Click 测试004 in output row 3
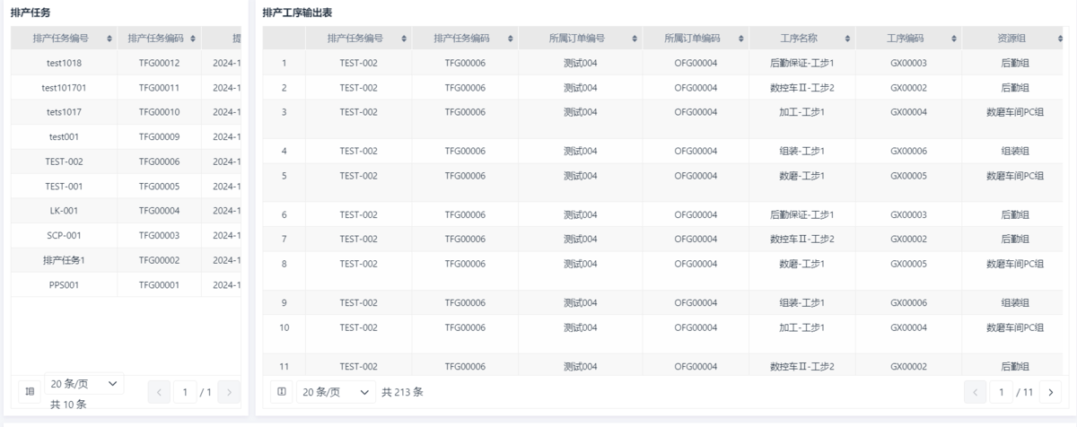Screen dimensions: 1077x427 tap(580, 112)
